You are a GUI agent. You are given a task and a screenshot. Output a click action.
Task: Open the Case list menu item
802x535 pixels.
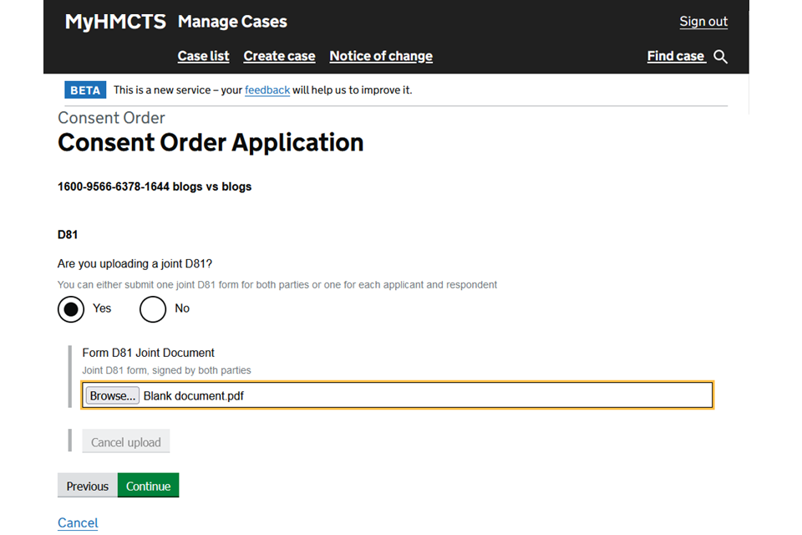pos(203,56)
